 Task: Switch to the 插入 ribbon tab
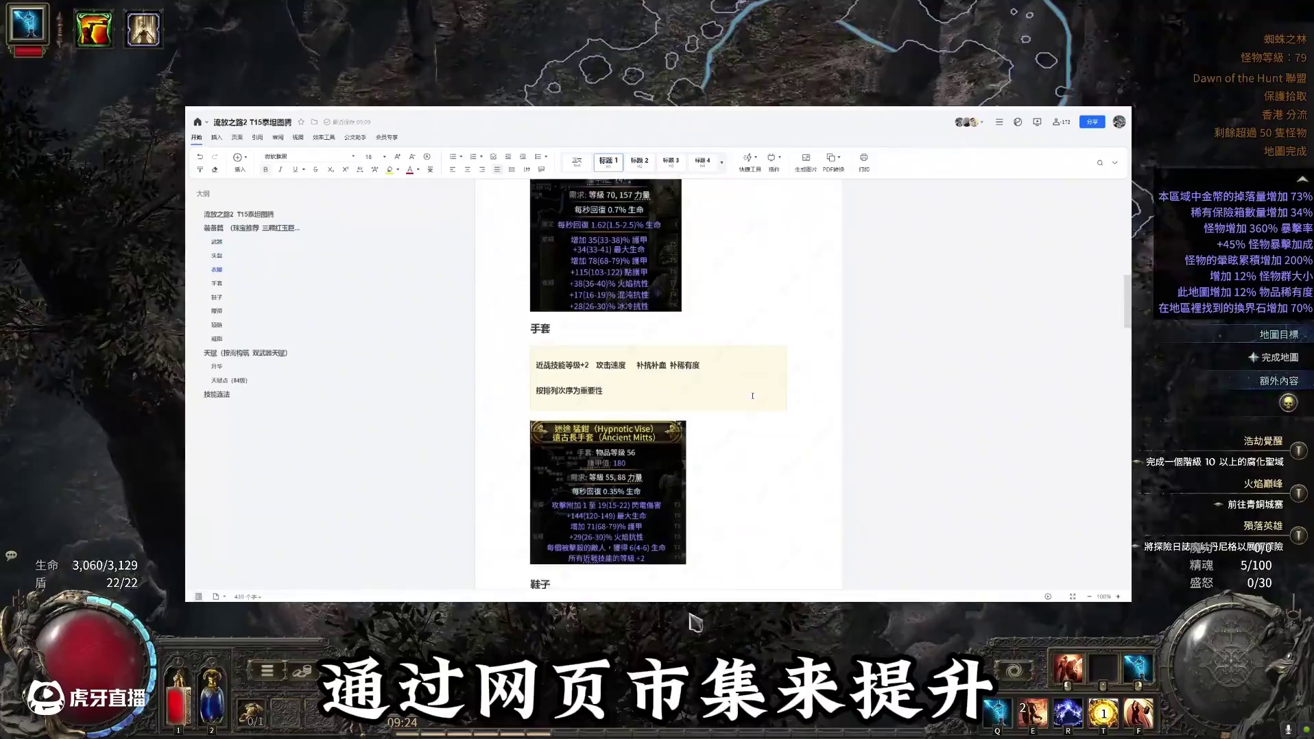(x=217, y=137)
